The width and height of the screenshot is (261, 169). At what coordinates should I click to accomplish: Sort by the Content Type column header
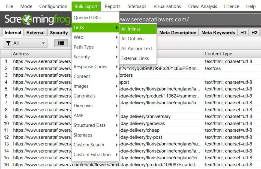(218, 54)
